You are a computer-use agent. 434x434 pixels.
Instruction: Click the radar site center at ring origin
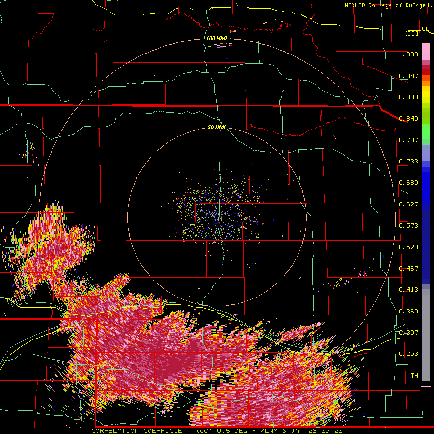(218, 217)
